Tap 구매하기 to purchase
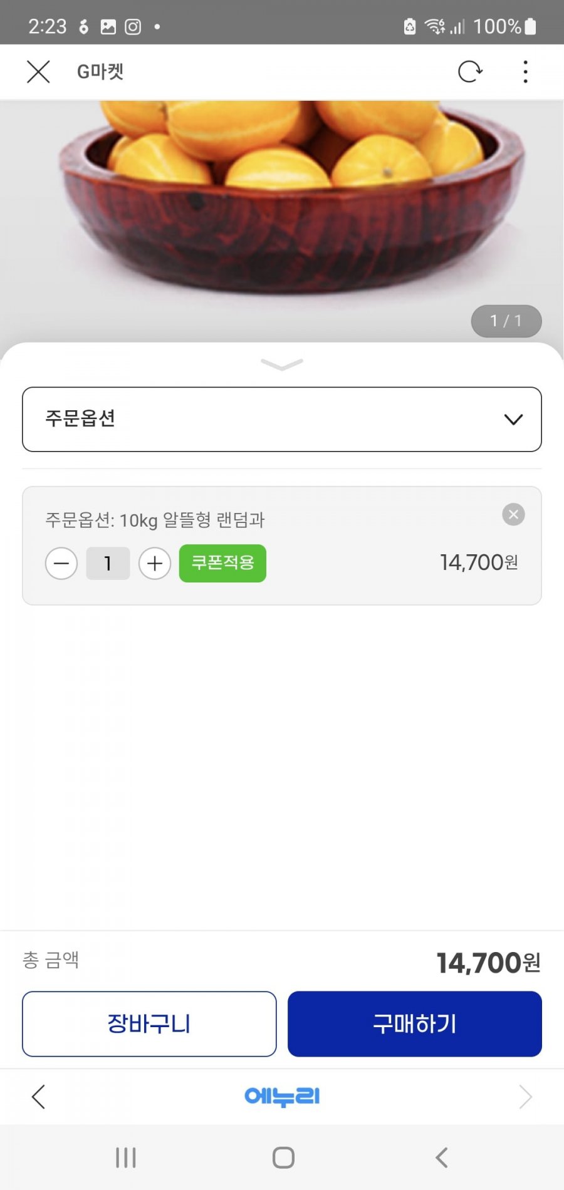564x1190 pixels. tap(415, 1023)
